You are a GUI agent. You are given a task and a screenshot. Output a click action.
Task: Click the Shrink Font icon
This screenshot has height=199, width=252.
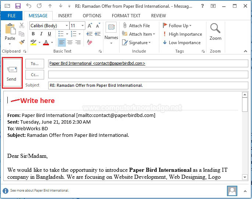[98, 25]
